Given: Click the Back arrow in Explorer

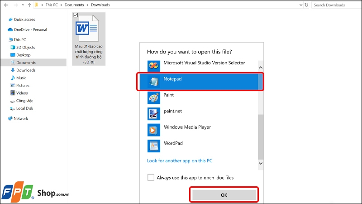Looking at the screenshot, I should pyautogui.click(x=6, y=5).
